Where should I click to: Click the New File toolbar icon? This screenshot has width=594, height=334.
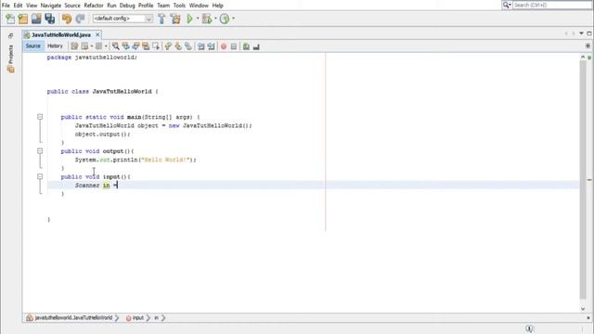pos(10,19)
